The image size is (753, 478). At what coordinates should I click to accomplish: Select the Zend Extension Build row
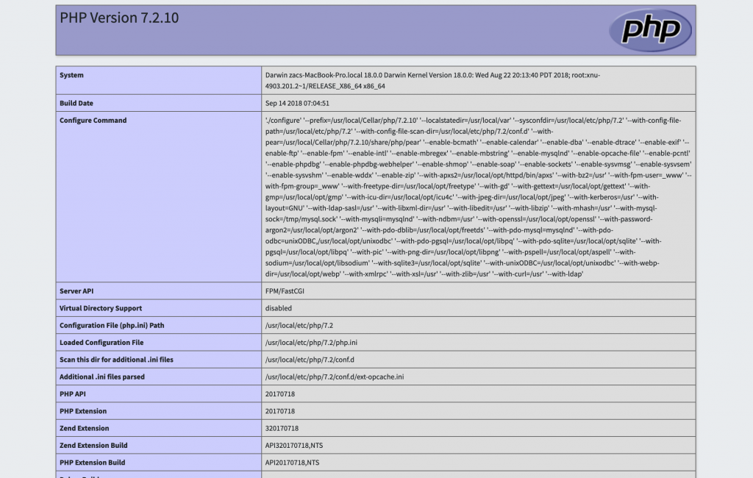point(93,445)
